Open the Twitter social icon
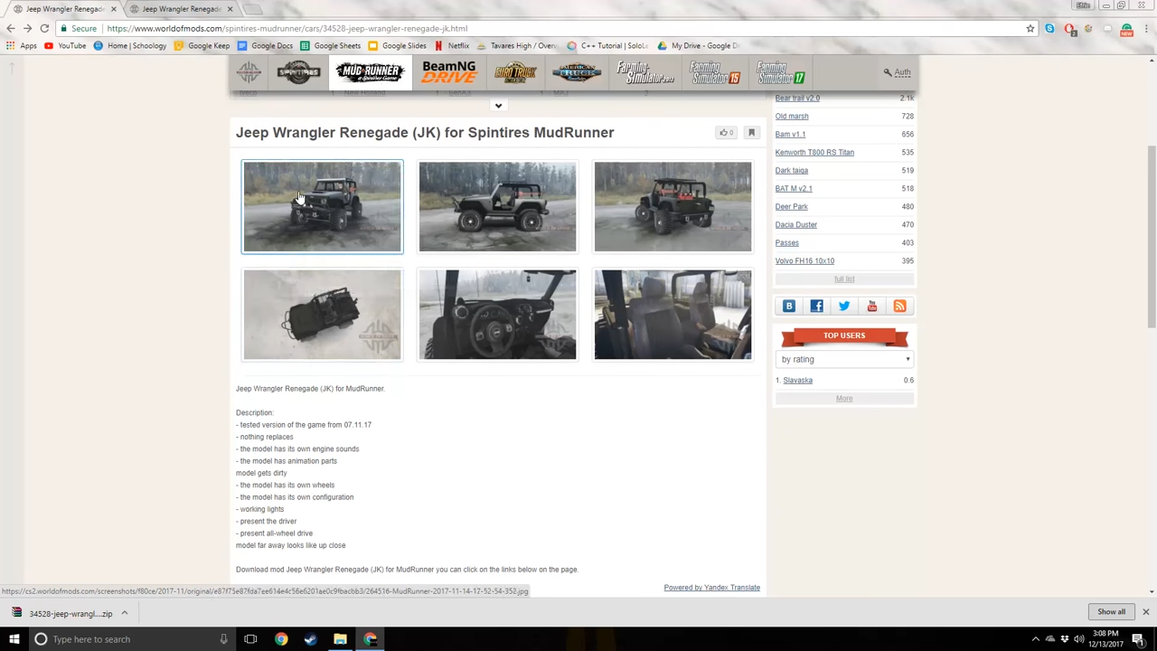The image size is (1157, 651). pyautogui.click(x=844, y=306)
